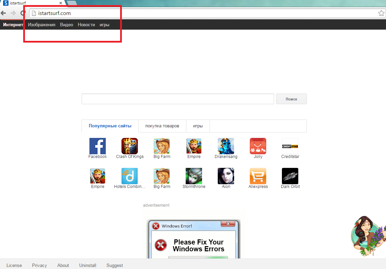This screenshot has width=386, height=269.
Task: Open a new tab next to istartsurf tab
Action: [72, 3]
